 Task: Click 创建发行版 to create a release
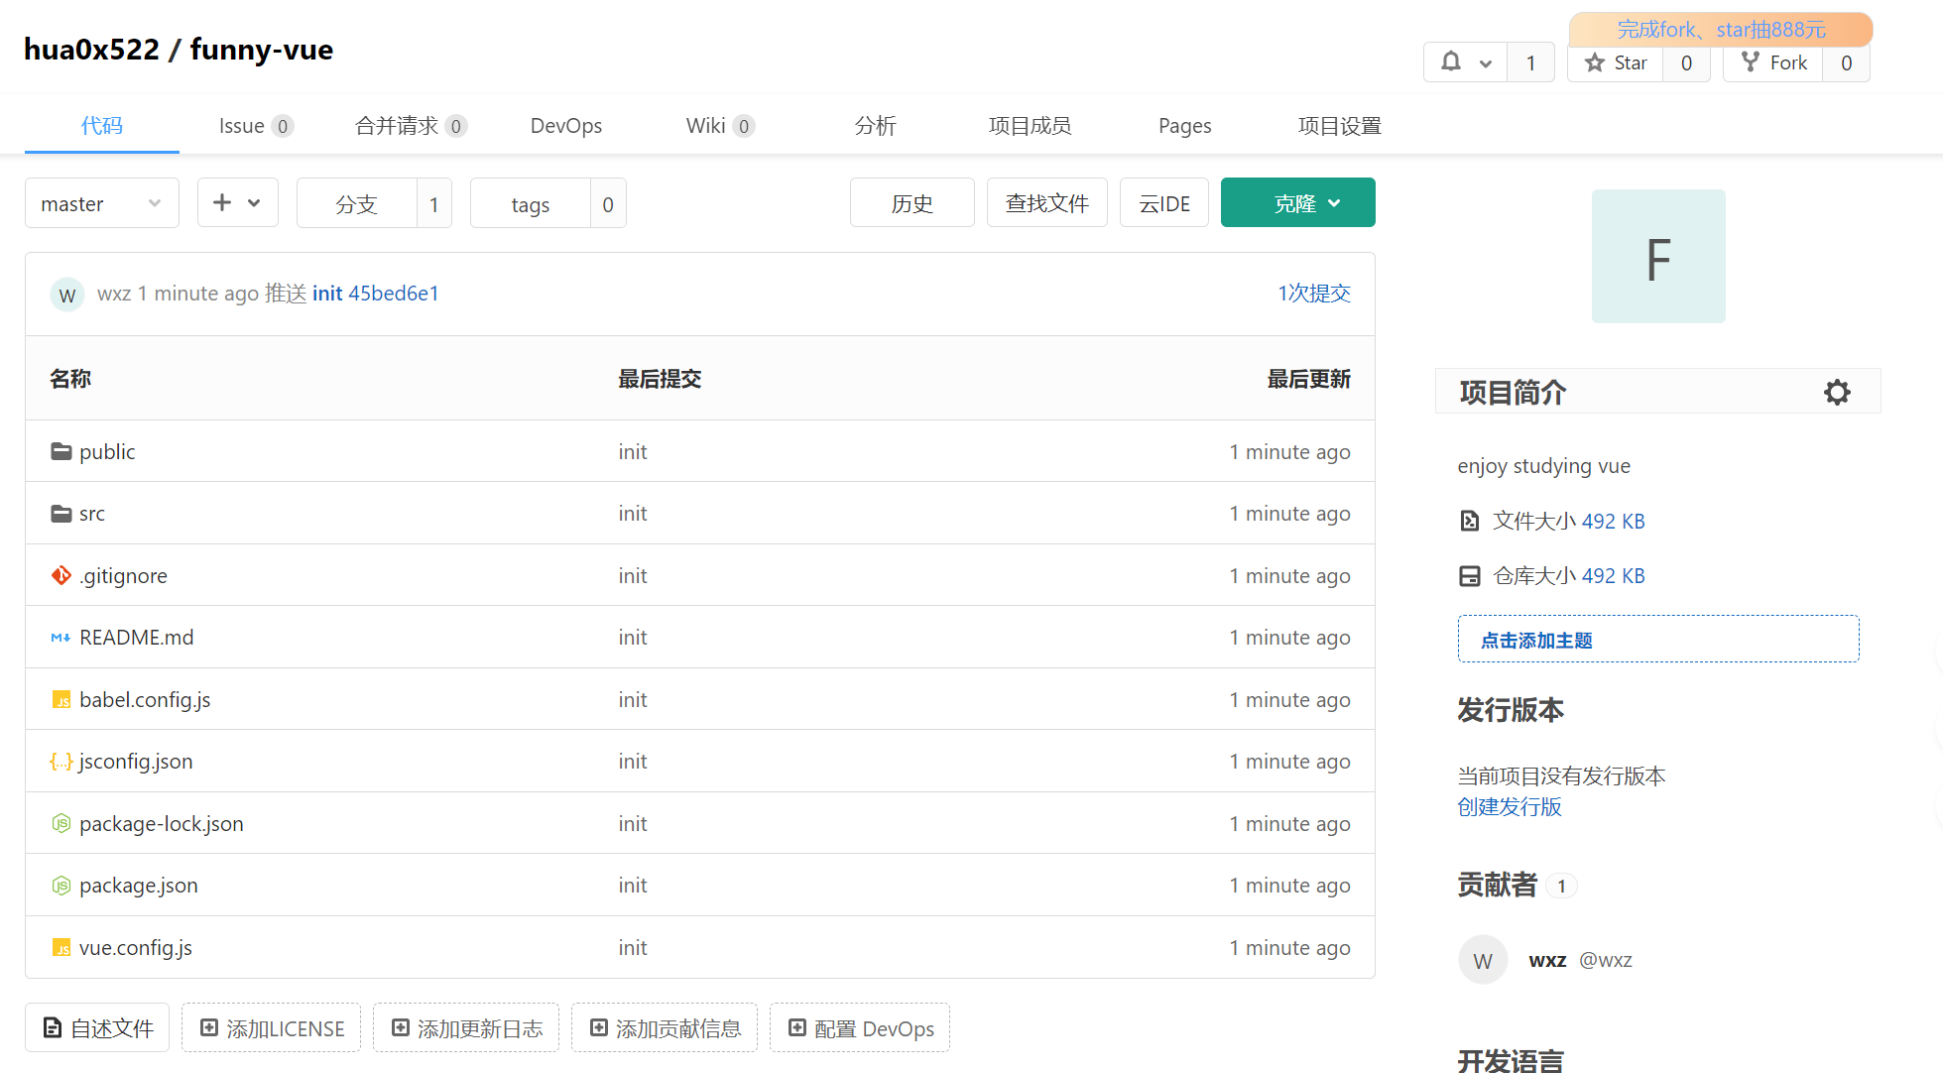[1509, 807]
